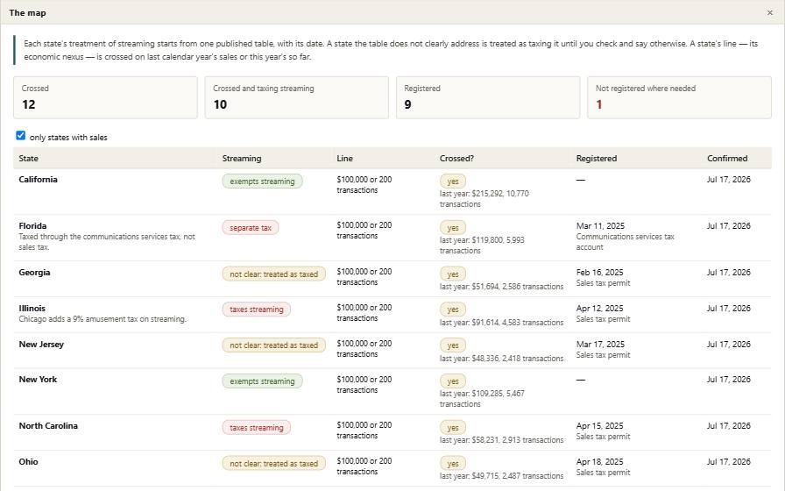Close the map dialog with the X
785x491 pixels.
point(769,12)
